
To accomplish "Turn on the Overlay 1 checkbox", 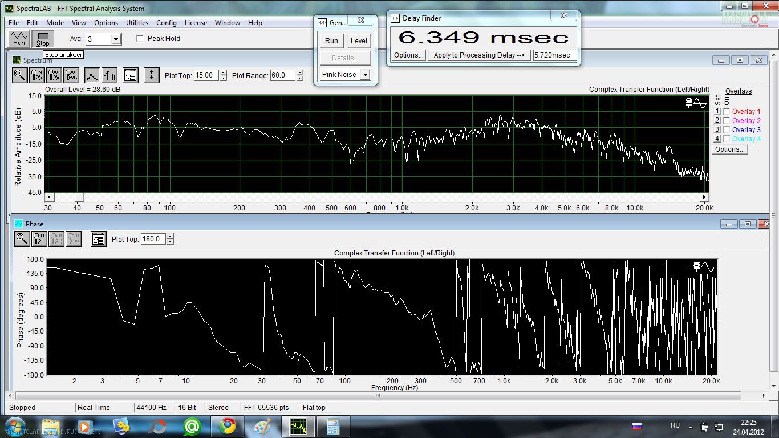I will point(727,112).
